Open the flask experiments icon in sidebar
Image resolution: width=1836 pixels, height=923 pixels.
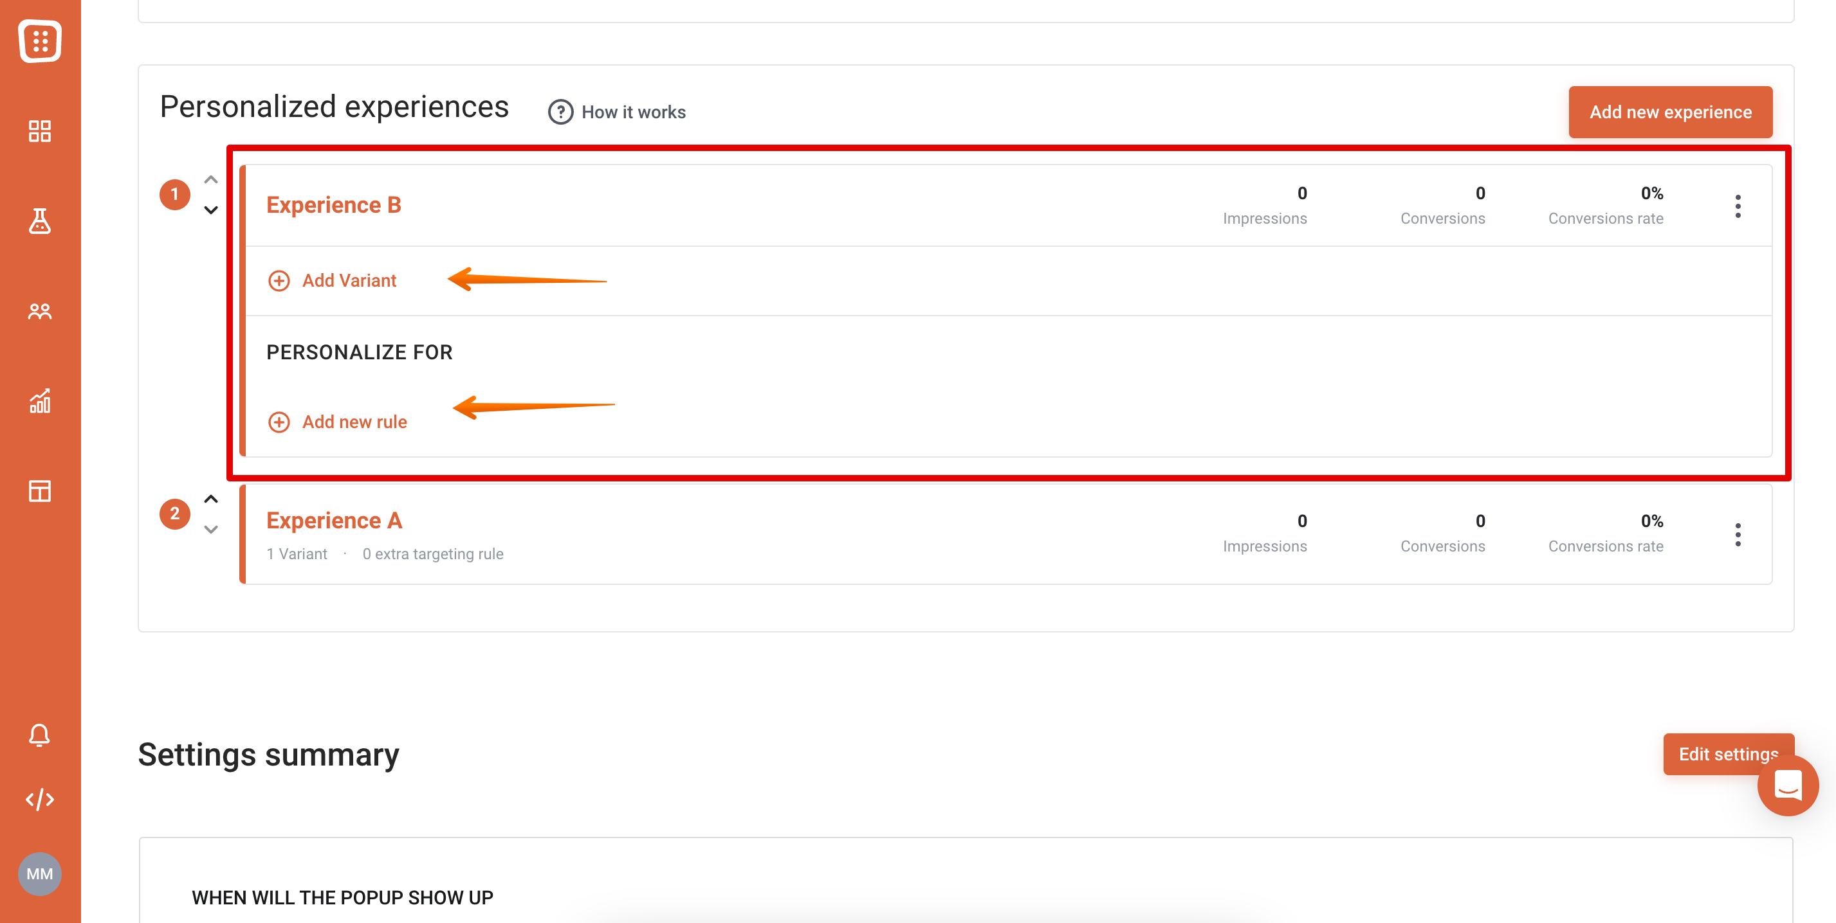pos(40,220)
